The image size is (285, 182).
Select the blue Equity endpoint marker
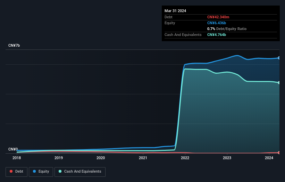coord(279,58)
